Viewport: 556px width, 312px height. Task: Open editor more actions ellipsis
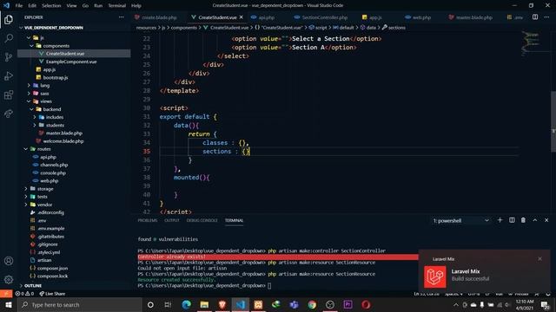coord(546,17)
